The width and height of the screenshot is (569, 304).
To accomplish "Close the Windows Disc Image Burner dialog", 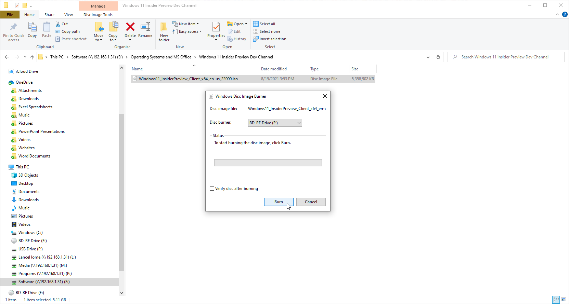I will 325,96.
